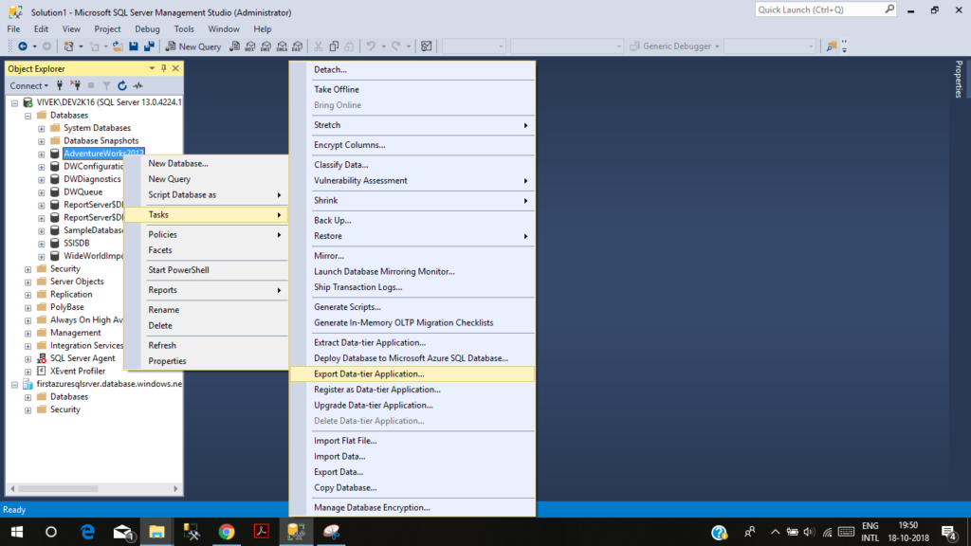Image resolution: width=971 pixels, height=546 pixels.
Task: Click the New Query button
Action: [196, 45]
